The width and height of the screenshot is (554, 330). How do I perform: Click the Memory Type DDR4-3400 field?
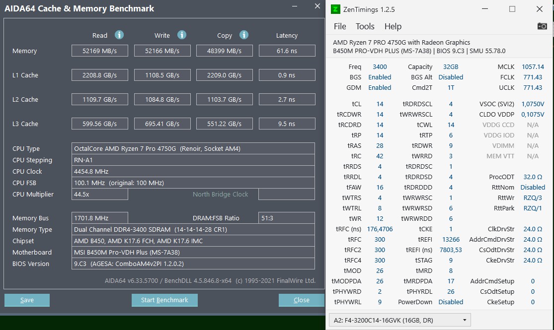[193, 229]
